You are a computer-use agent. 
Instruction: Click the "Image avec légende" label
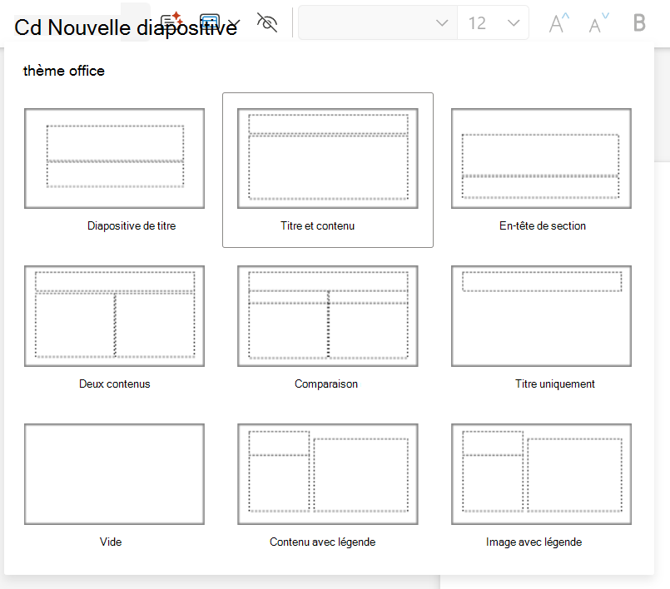(534, 542)
